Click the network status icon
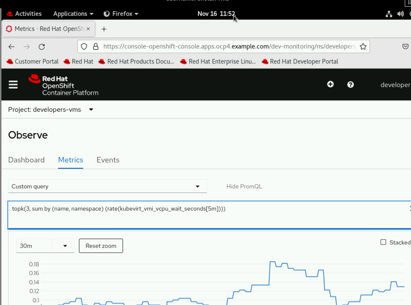 tap(388, 14)
